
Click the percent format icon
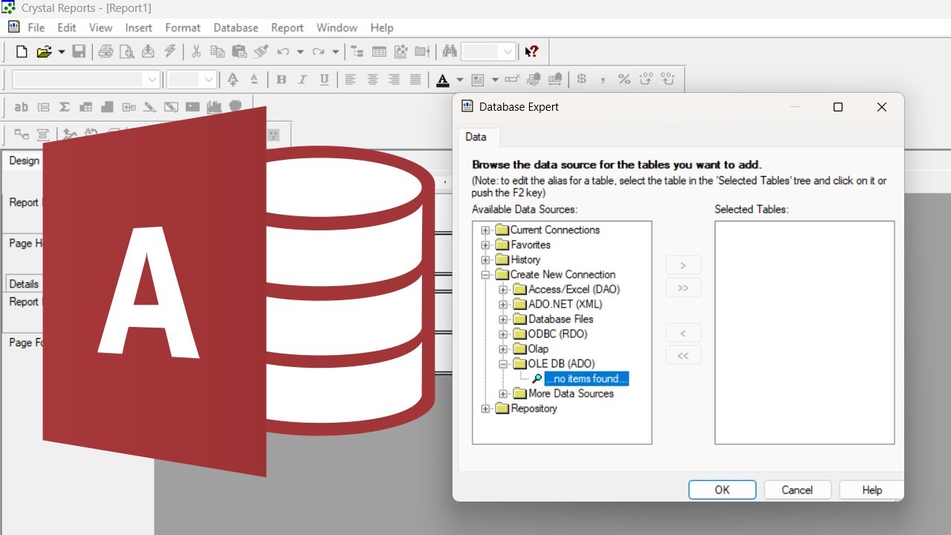[x=624, y=80]
